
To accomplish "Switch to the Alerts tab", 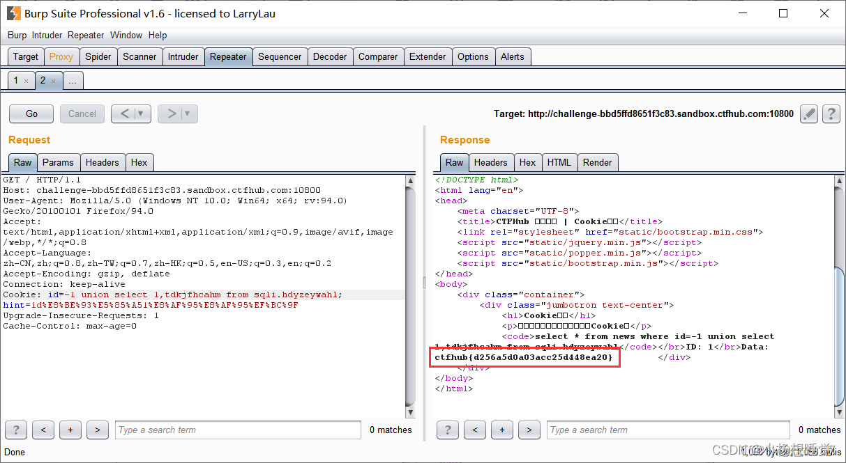I will click(513, 57).
